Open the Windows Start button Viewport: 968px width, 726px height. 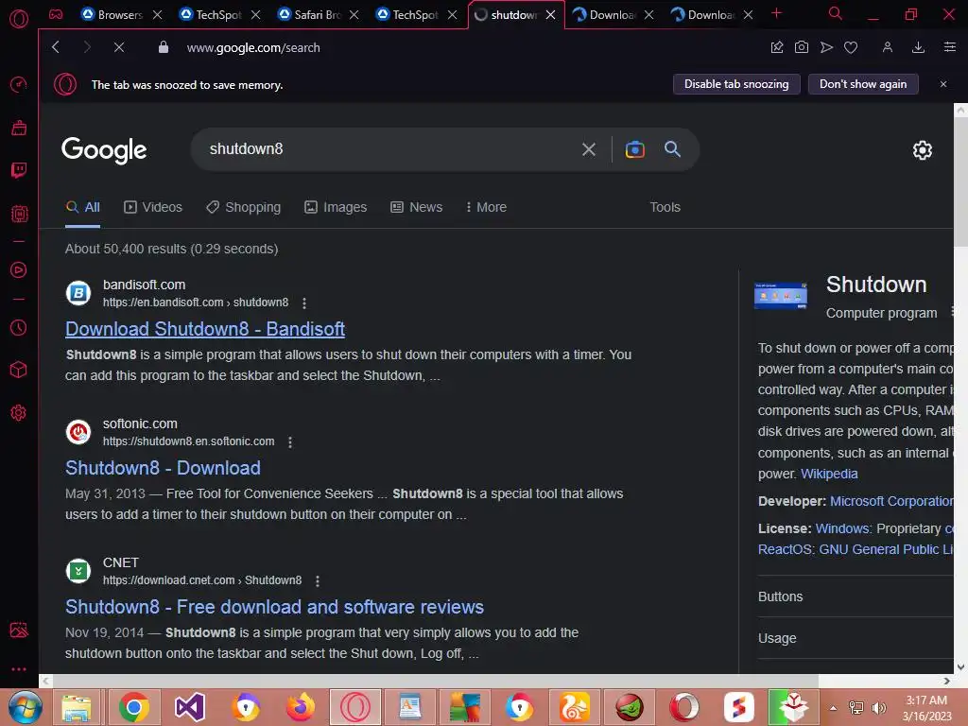[25, 707]
